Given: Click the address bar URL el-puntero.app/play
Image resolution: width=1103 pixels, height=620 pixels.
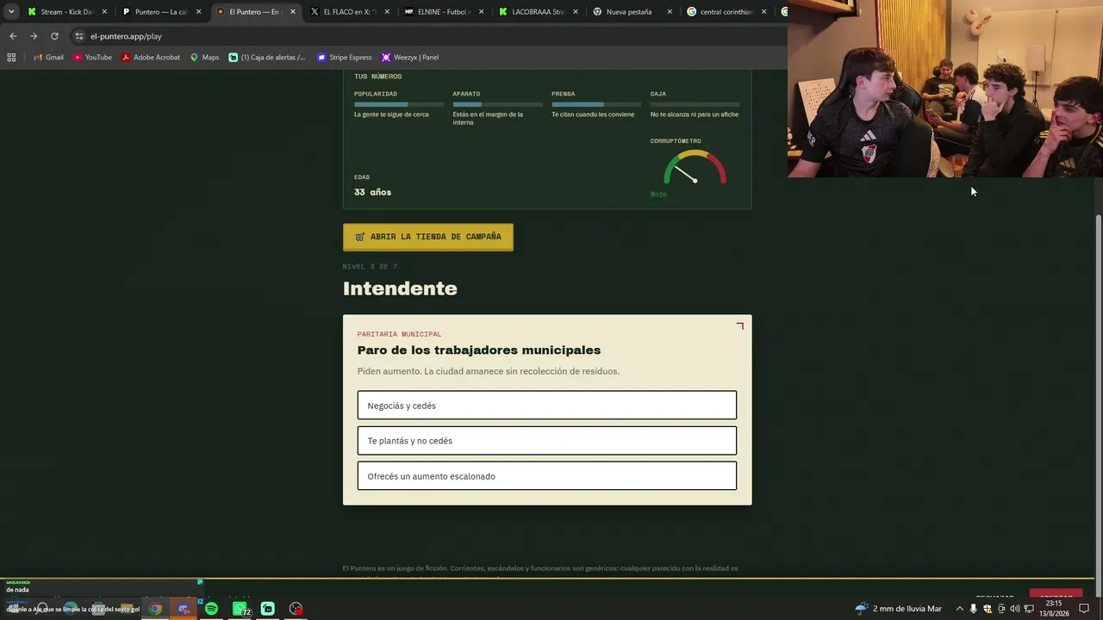Looking at the screenshot, I should (126, 36).
